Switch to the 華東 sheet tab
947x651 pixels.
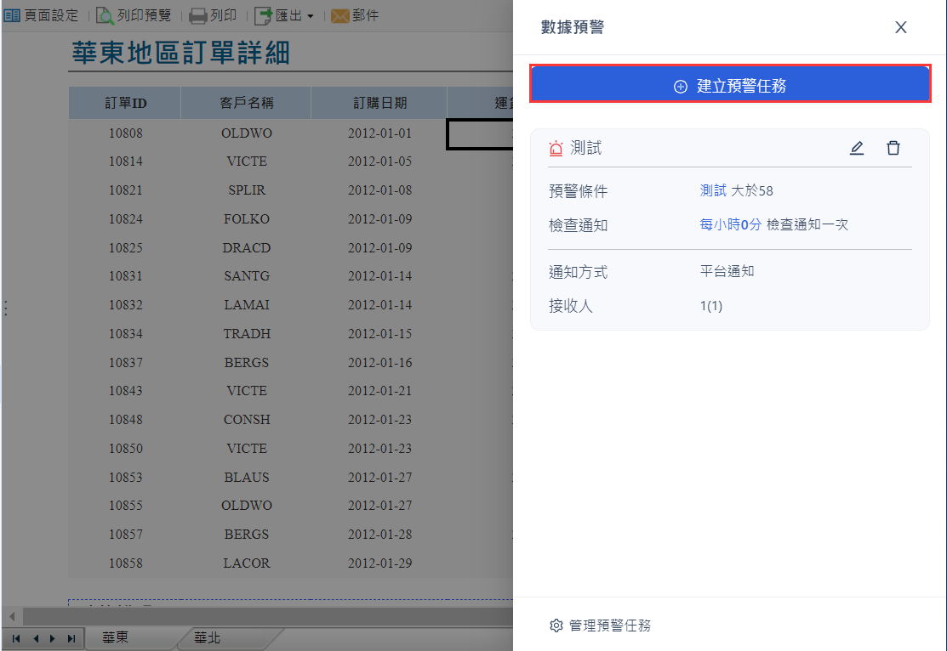(115, 637)
